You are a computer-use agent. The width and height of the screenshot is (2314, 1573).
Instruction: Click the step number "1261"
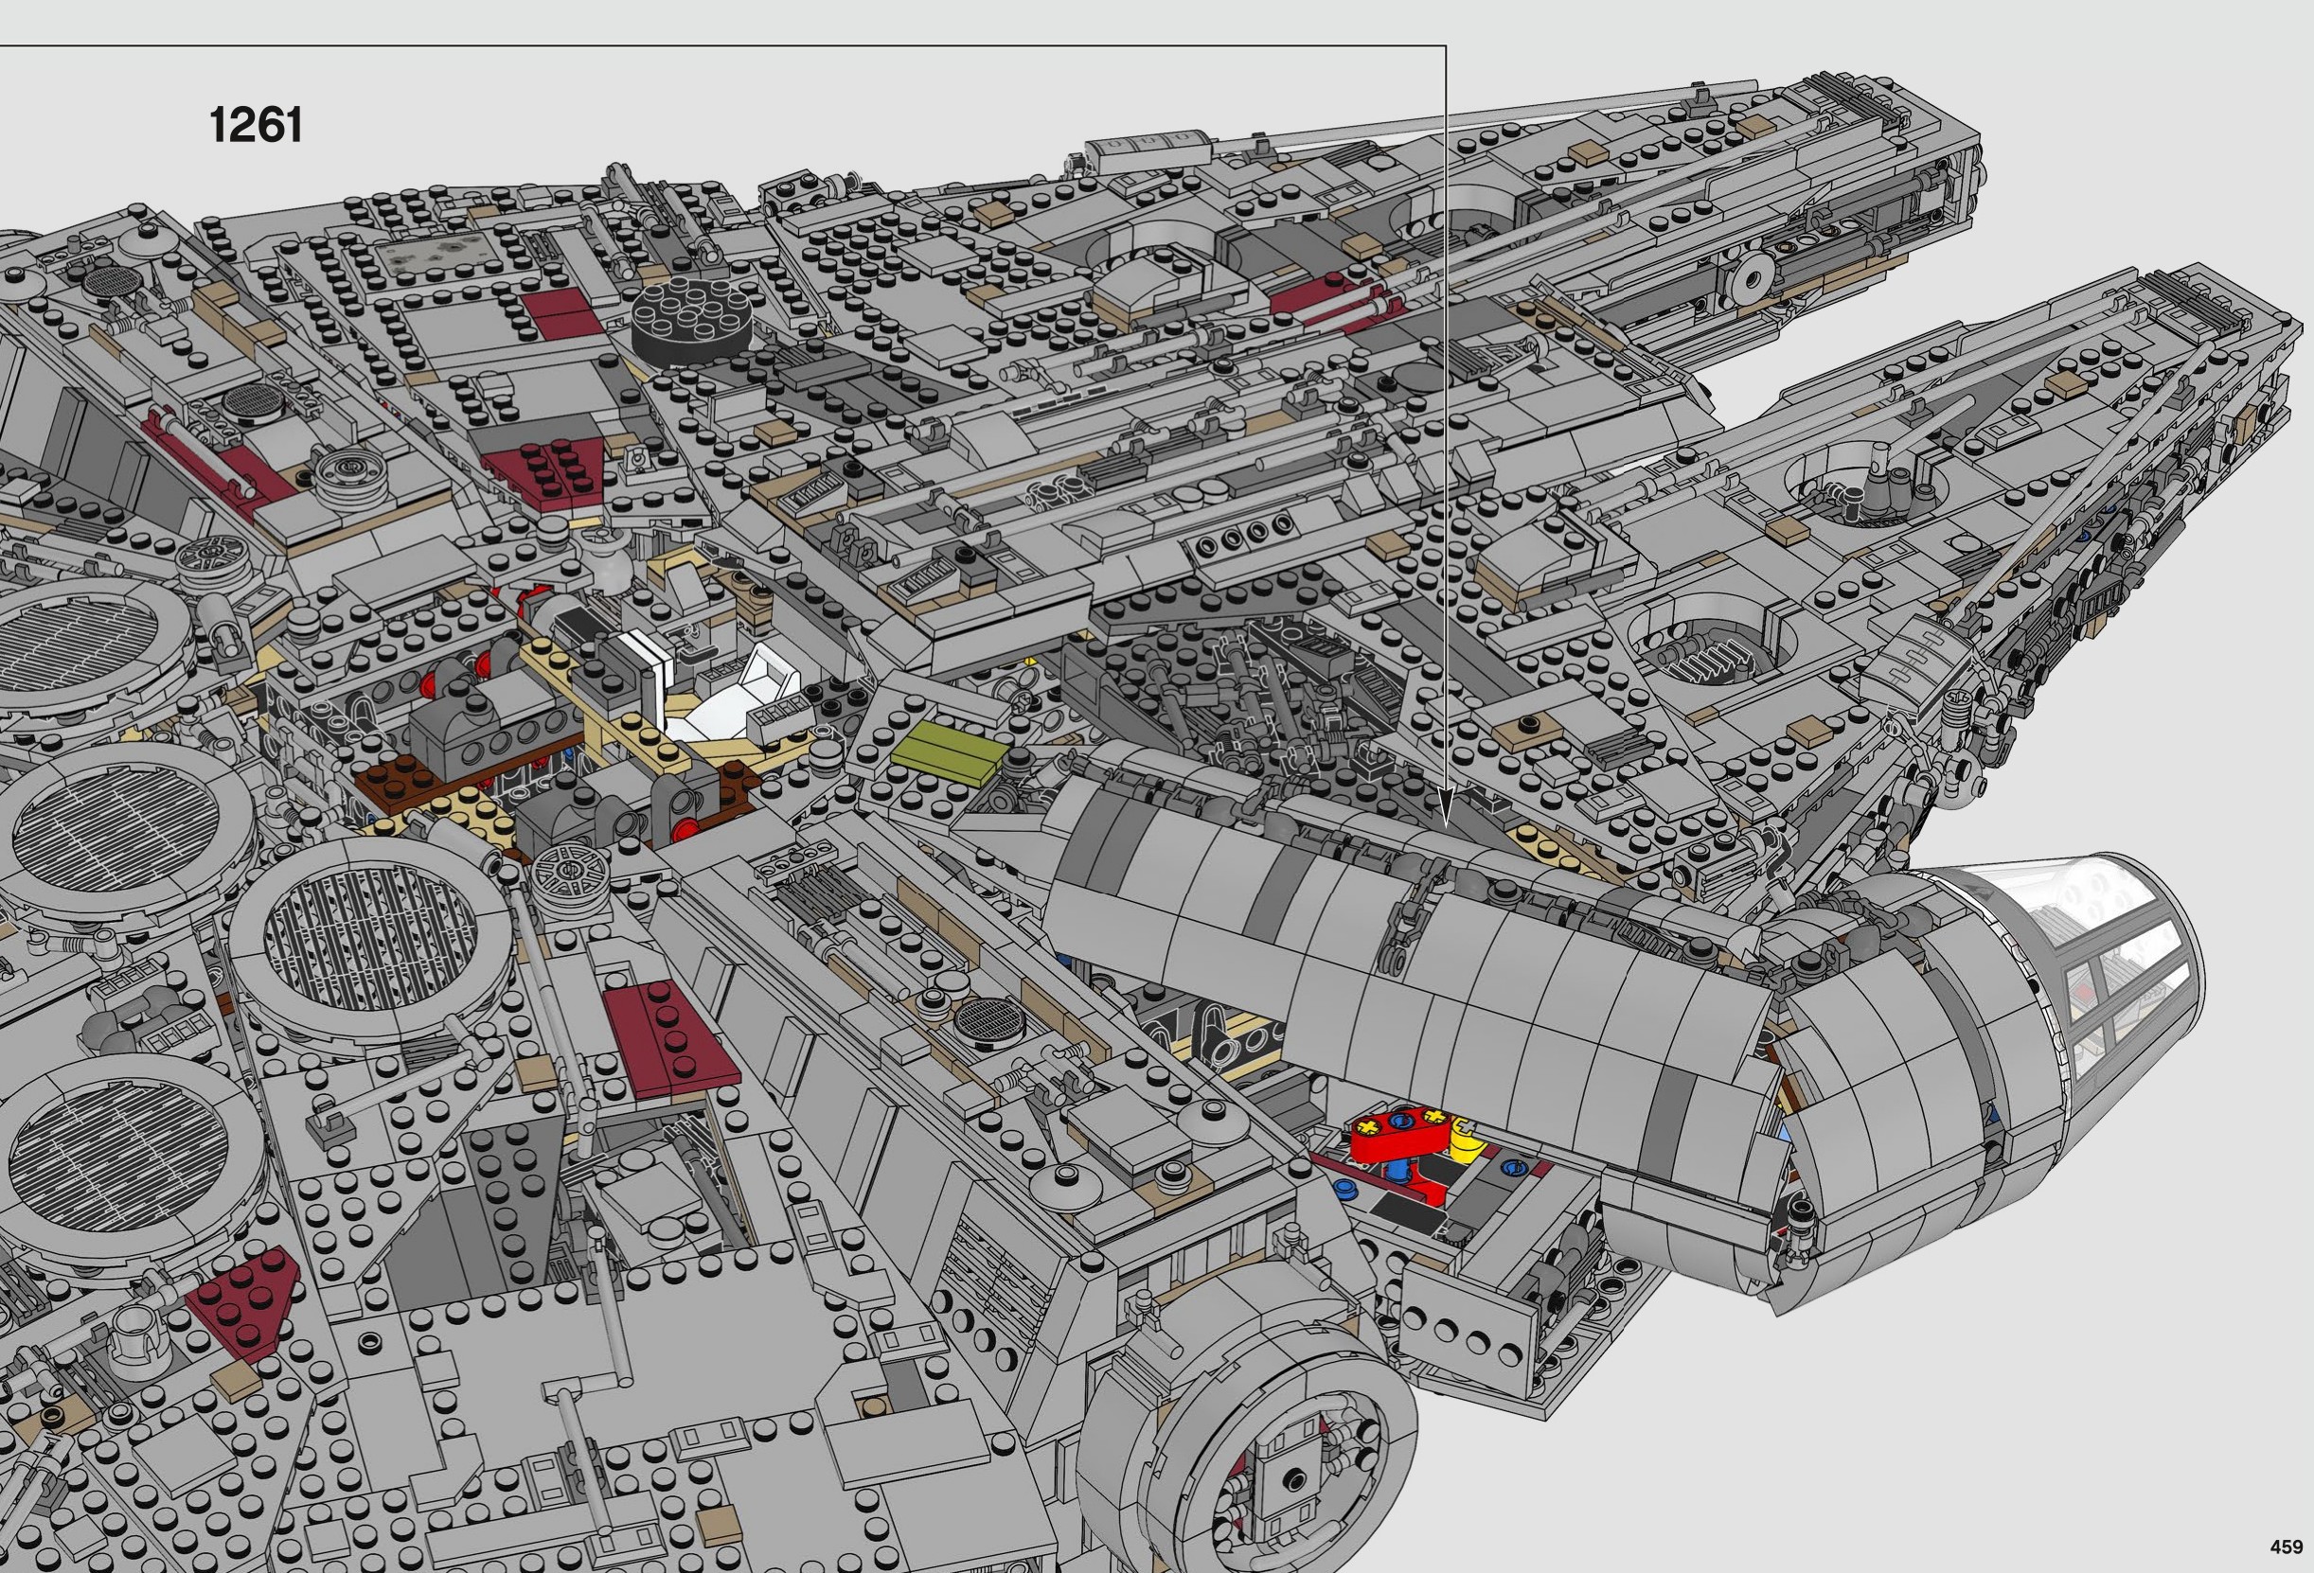point(256,126)
